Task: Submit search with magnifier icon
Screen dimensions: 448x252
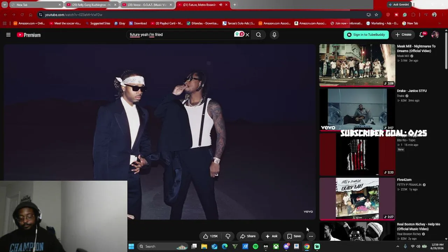Action: (x=259, y=35)
